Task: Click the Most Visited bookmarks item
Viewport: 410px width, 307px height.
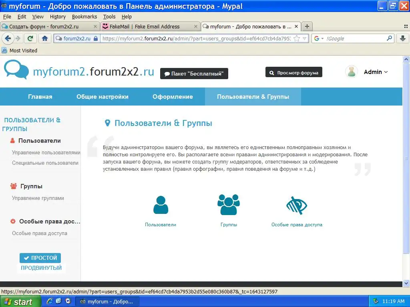Action: (x=20, y=51)
